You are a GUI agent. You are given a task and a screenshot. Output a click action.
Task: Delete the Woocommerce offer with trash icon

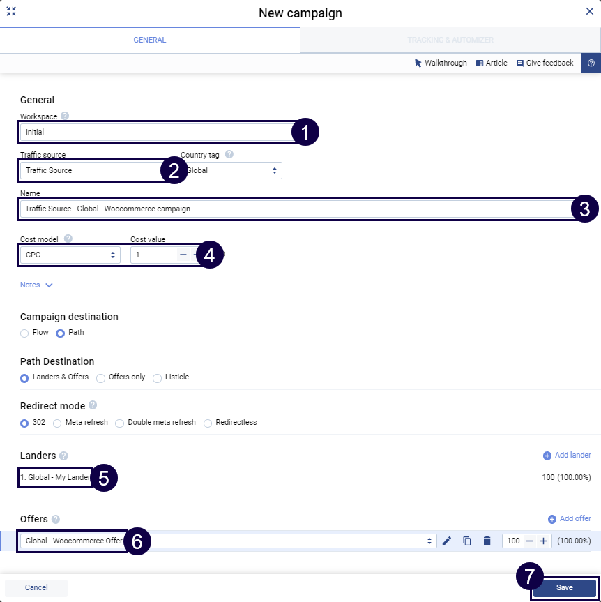coord(487,541)
